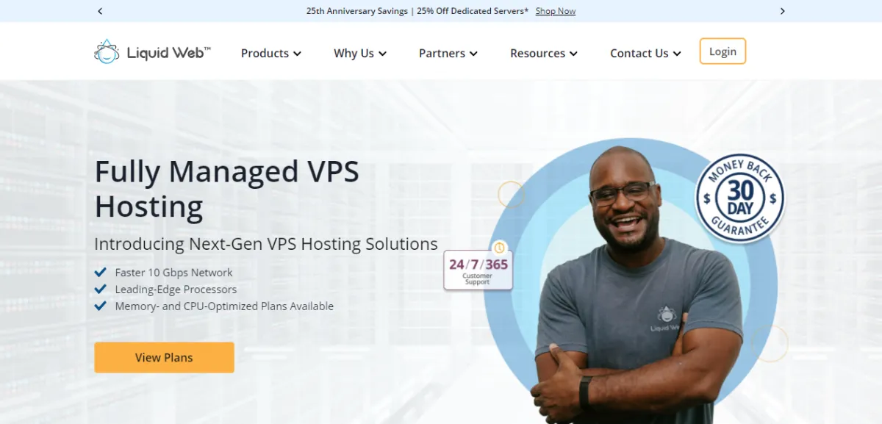This screenshot has width=882, height=424.
Task: Expand the Why Us dropdown chevron
Action: point(382,54)
